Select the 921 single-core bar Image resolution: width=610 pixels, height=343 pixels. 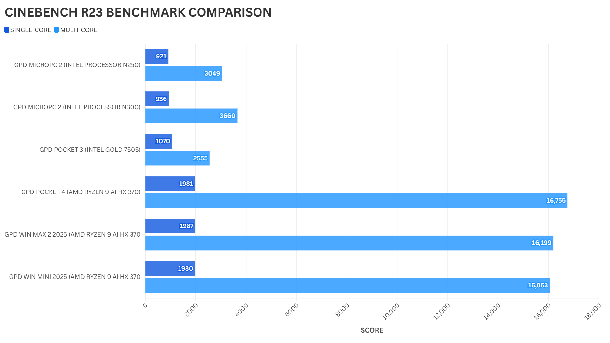pos(157,57)
